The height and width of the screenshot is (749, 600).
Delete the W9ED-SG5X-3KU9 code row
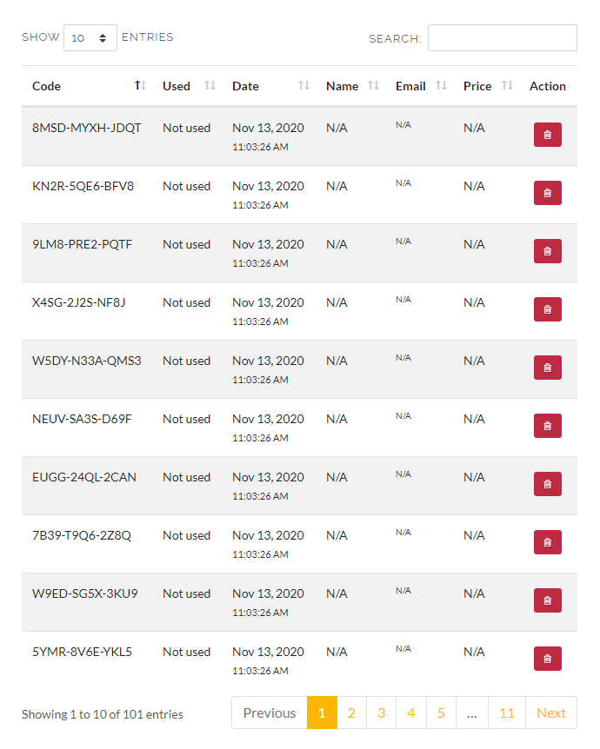click(x=548, y=600)
